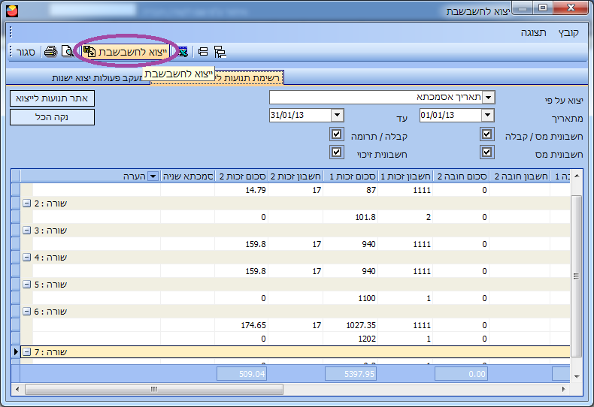Image resolution: width=594 pixels, height=407 pixels.
Task: Click the אתר תנועות לייצוא button
Action: [52, 98]
